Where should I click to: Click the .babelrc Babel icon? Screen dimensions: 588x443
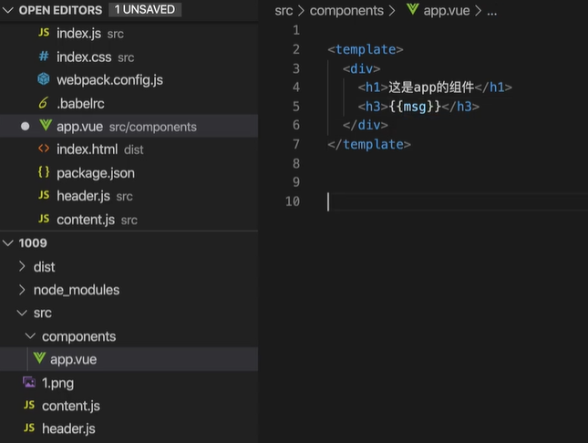click(44, 103)
